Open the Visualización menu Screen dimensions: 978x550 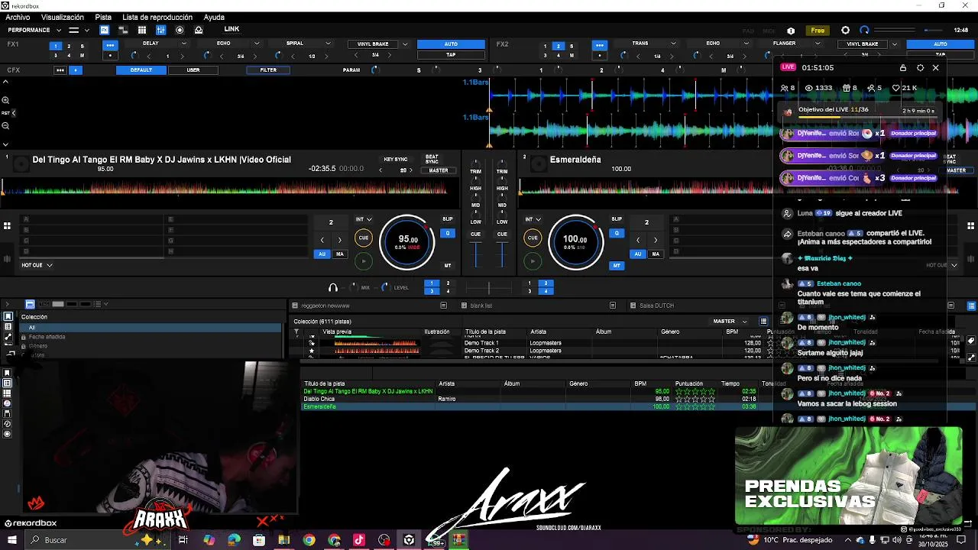pyautogui.click(x=63, y=17)
